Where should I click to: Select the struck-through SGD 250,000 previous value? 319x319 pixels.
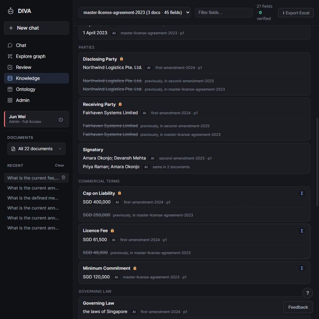pos(97,215)
